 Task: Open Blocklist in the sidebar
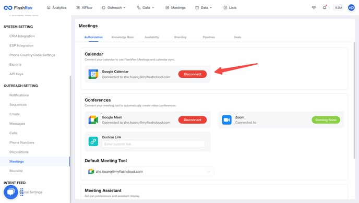click(x=16, y=171)
